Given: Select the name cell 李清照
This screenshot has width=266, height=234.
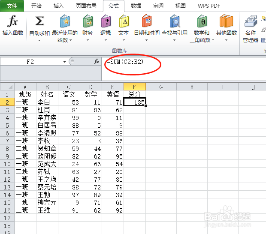Looking at the screenshot, I should tap(47, 133).
